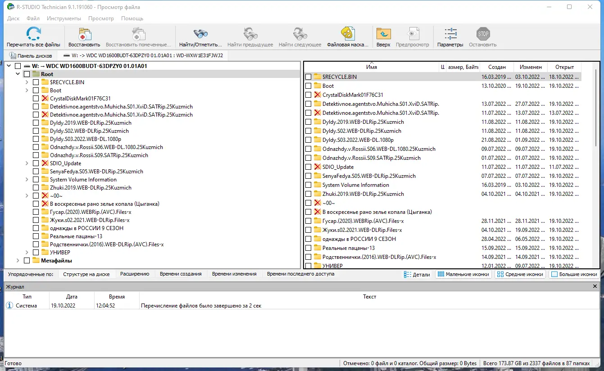The width and height of the screenshot is (604, 371).
Task: Click the Детали view icon
Action: coord(408,274)
